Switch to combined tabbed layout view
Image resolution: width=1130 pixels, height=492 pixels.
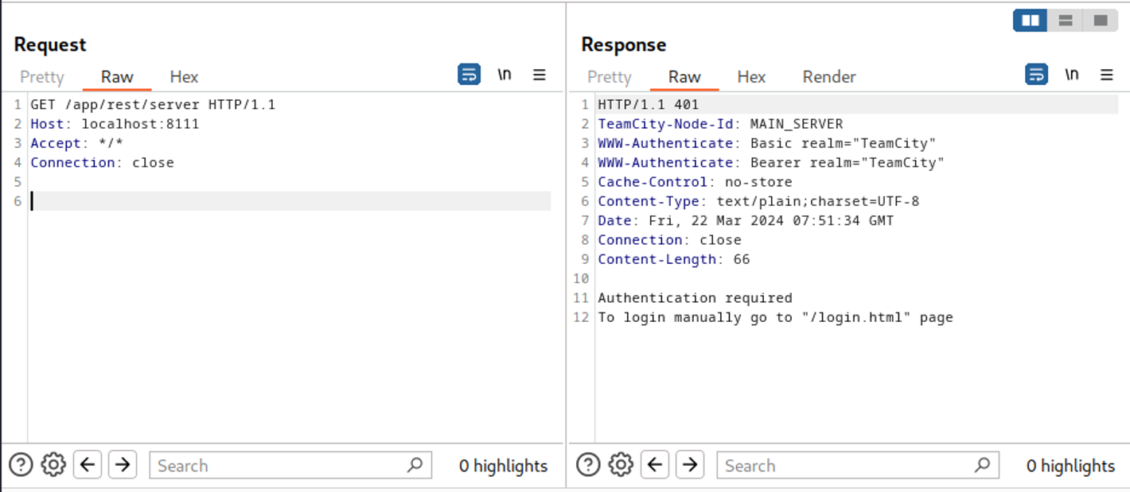1101,21
